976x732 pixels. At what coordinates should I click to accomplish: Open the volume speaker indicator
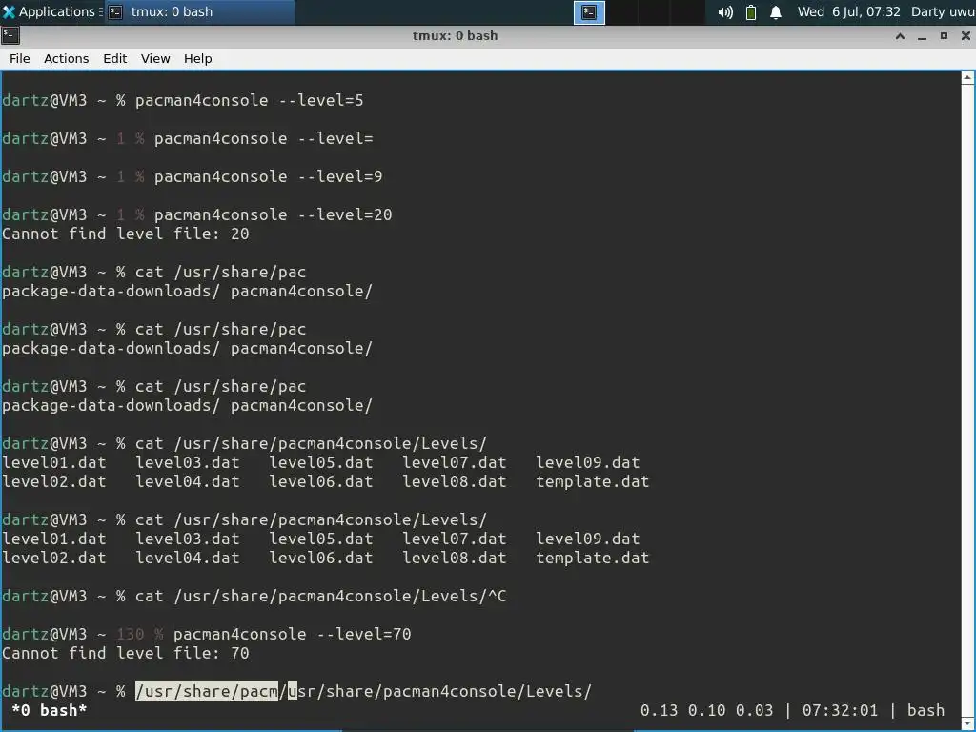coord(725,12)
